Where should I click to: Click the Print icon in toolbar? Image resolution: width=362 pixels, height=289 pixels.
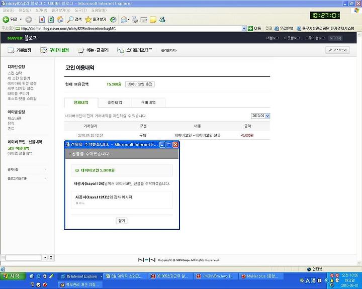[135, 20]
